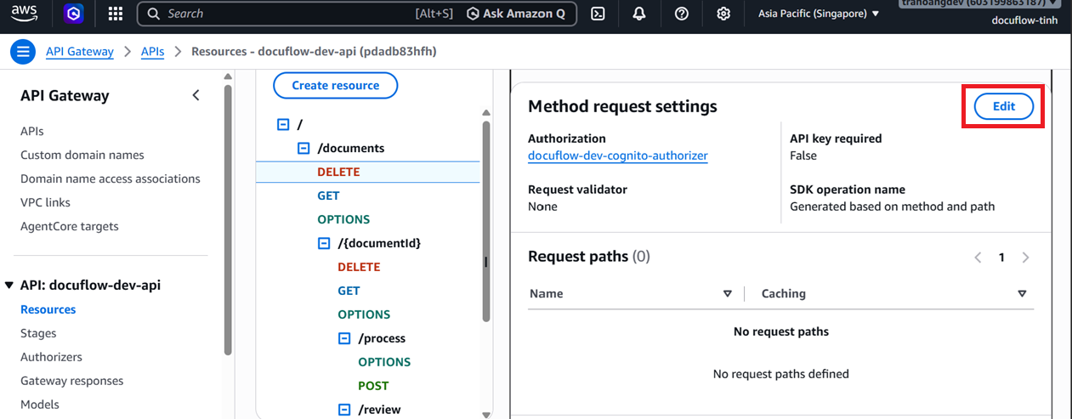The height and width of the screenshot is (419, 1072).
Task: Open the account menu dropdown
Action: pos(980,4)
